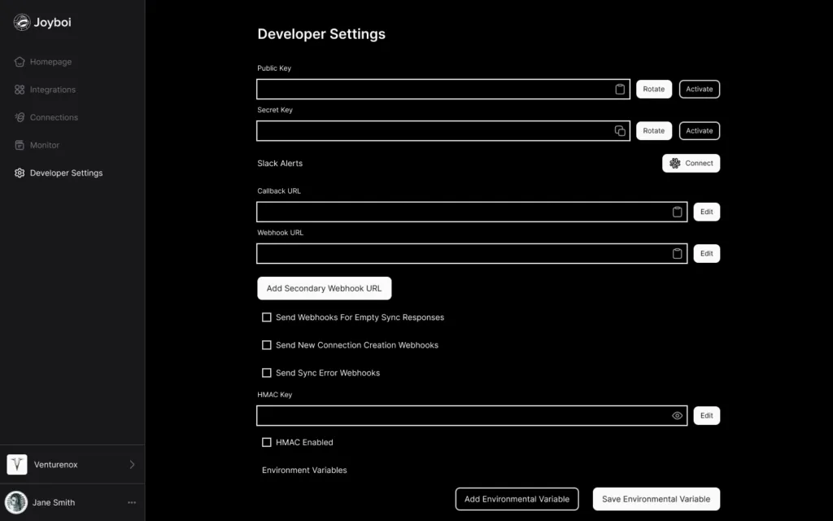Click the Environment Variables label

[304, 470]
